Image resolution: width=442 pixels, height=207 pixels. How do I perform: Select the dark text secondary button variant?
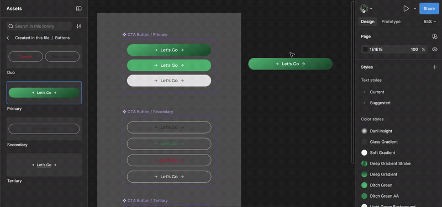169,128
